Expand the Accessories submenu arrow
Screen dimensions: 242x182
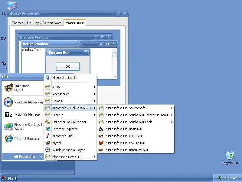[95, 94]
